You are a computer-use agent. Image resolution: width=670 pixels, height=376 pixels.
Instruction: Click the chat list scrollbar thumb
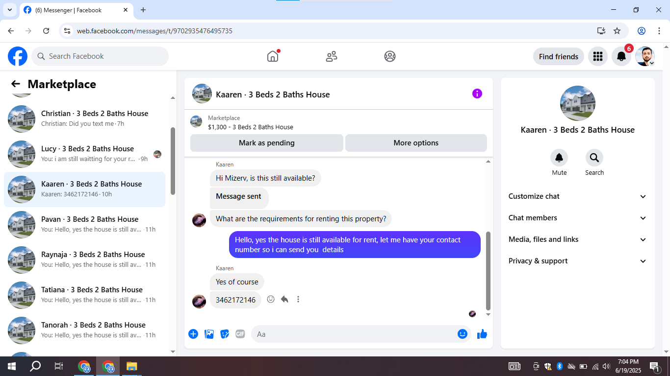[x=173, y=161]
